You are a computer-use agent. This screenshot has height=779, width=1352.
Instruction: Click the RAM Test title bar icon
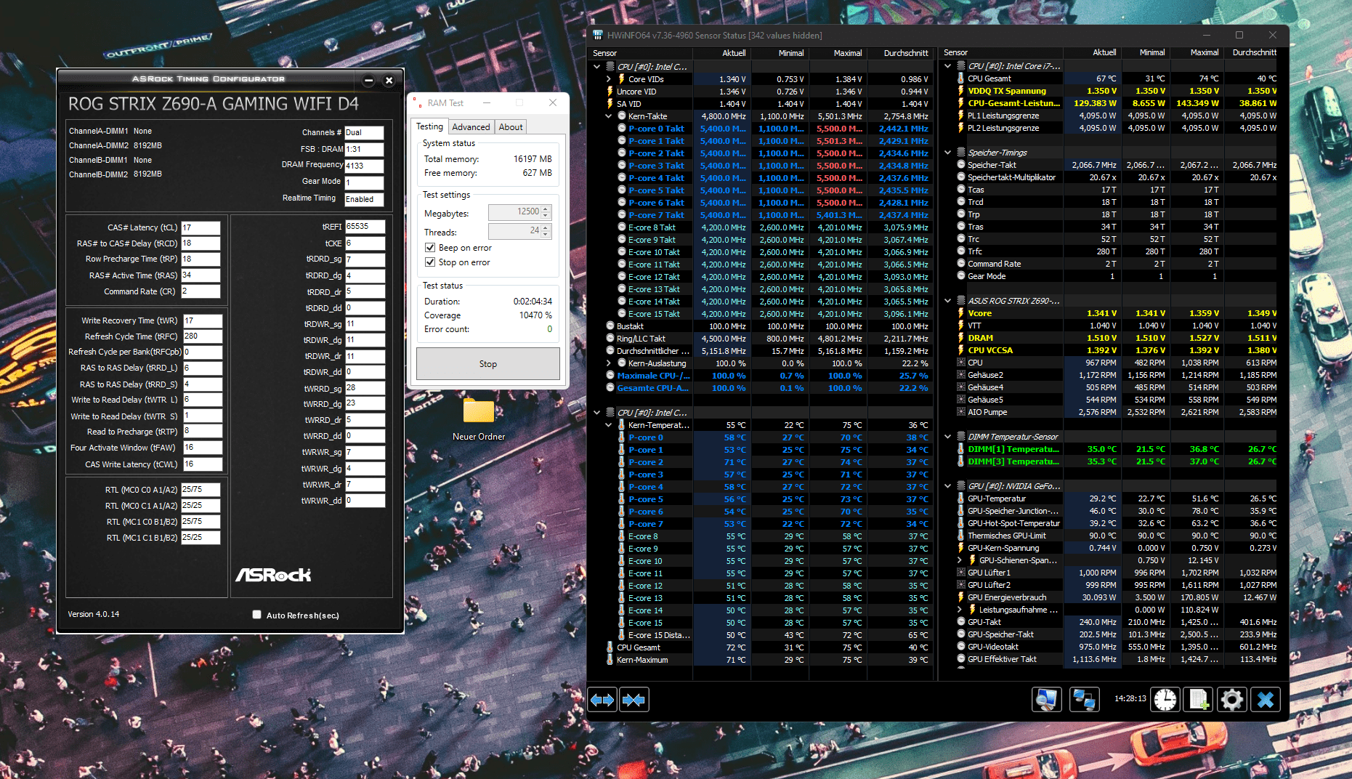418,102
